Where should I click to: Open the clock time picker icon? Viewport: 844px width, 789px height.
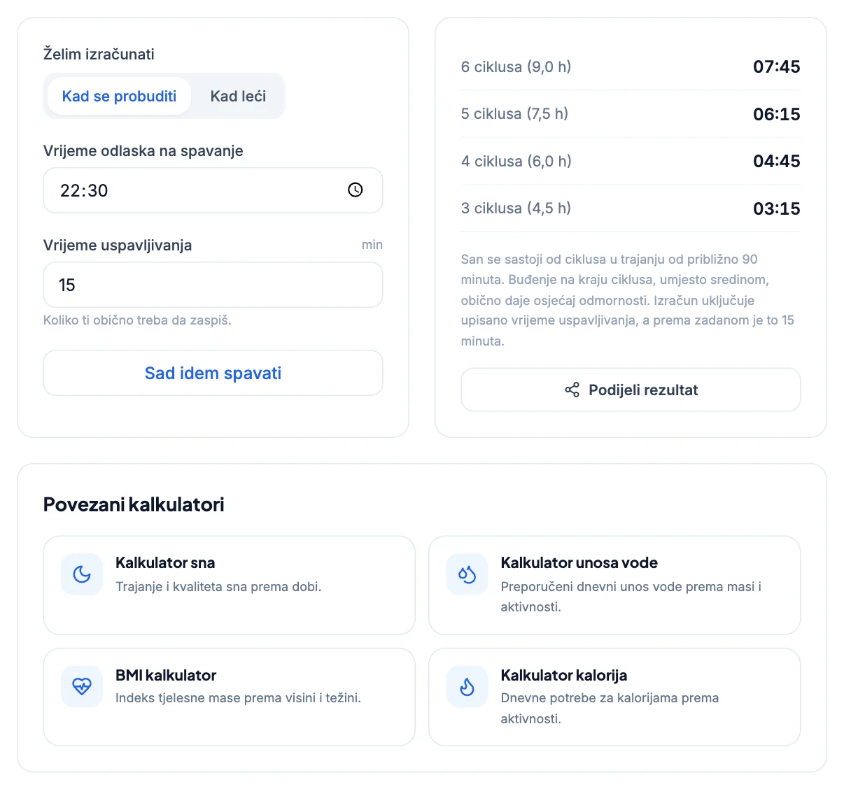(356, 190)
